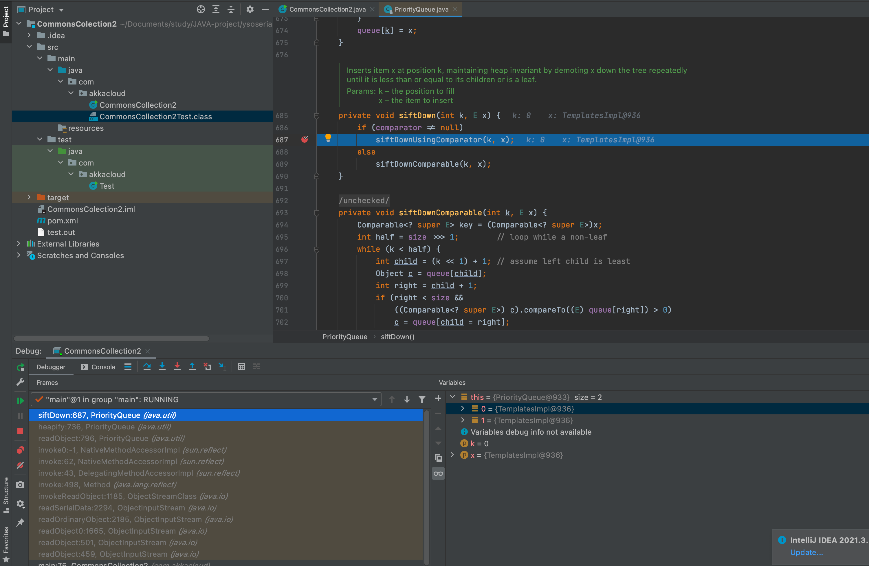This screenshot has height=566, width=869.
Task: Expand Scratches and Consoles node
Action: 19,256
